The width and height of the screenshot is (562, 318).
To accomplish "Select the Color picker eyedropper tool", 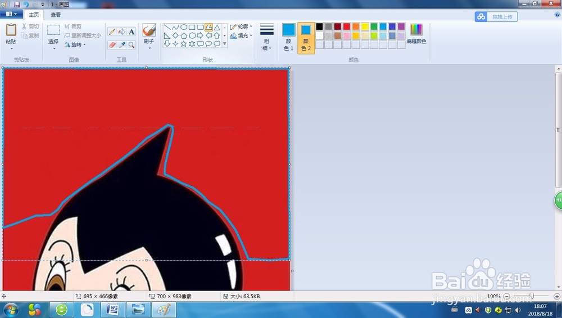I will 122,45.
